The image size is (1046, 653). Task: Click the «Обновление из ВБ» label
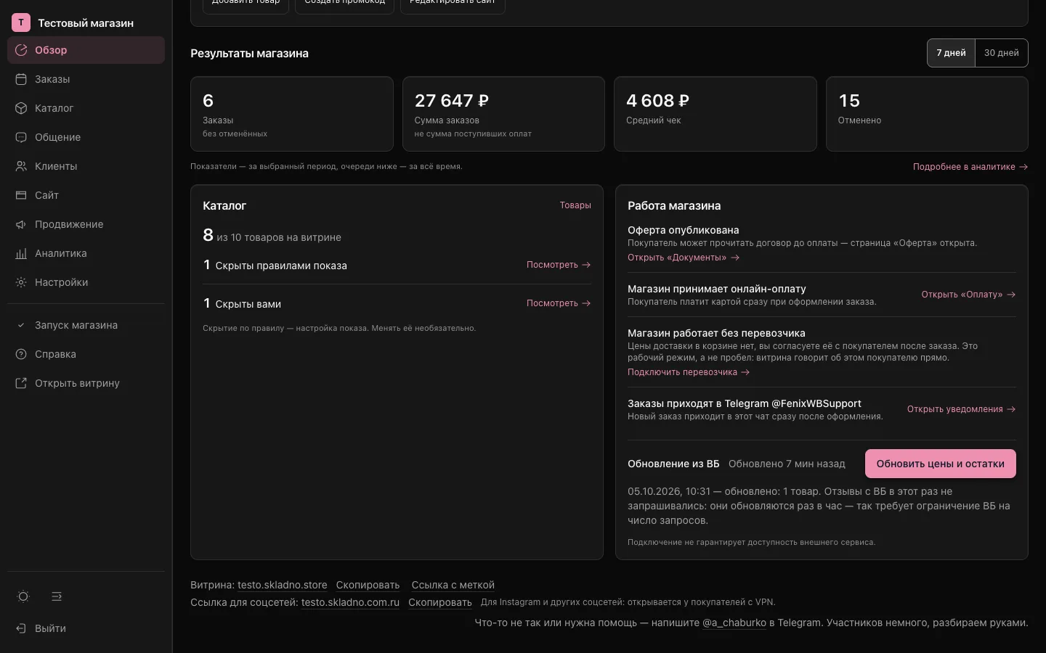click(x=673, y=464)
